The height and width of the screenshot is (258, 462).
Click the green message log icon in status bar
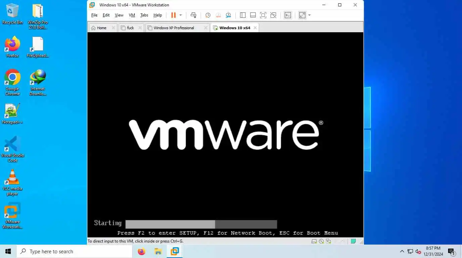pos(353,241)
